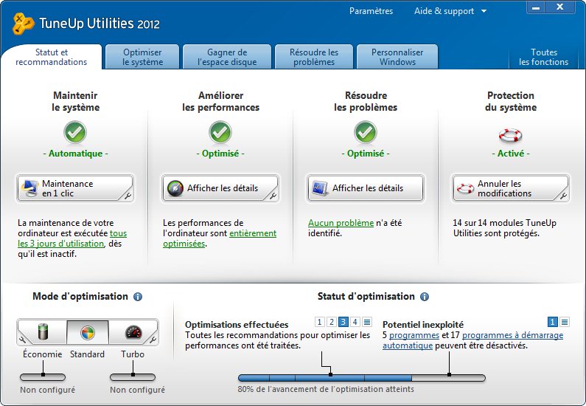586x406 pixels.
Task: Show list view of Potentiel inexploité
Action: click(x=565, y=322)
